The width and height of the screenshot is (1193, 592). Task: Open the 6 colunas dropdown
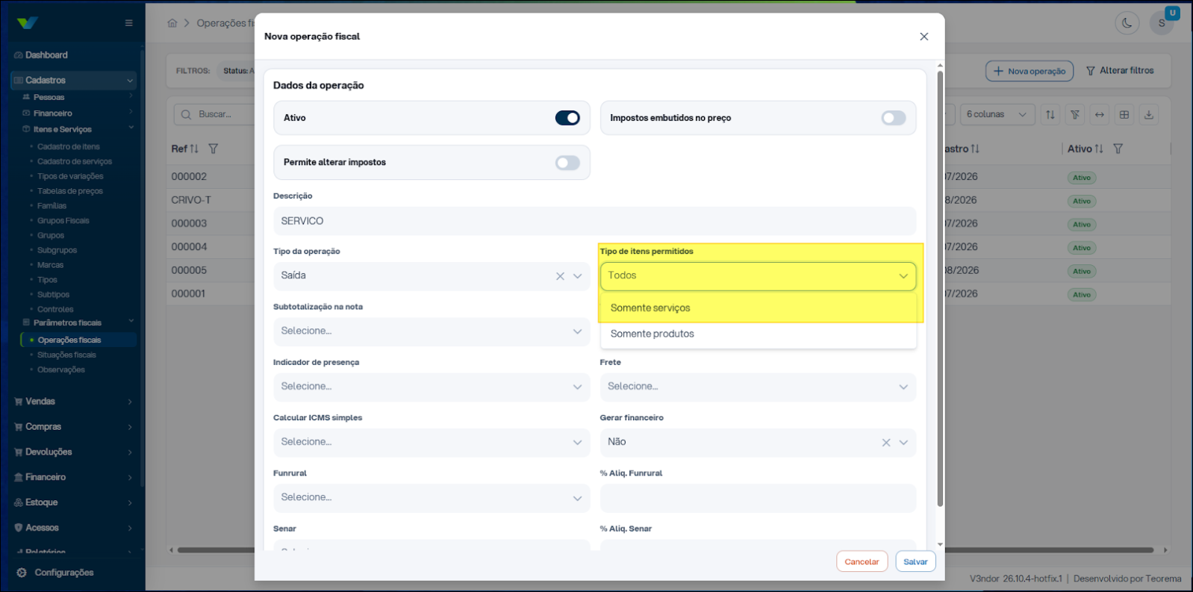[x=997, y=114]
